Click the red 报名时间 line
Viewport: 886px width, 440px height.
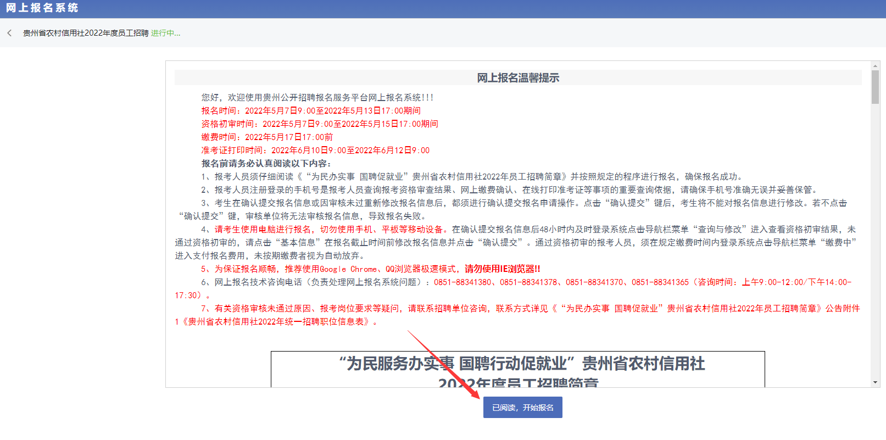click(311, 111)
